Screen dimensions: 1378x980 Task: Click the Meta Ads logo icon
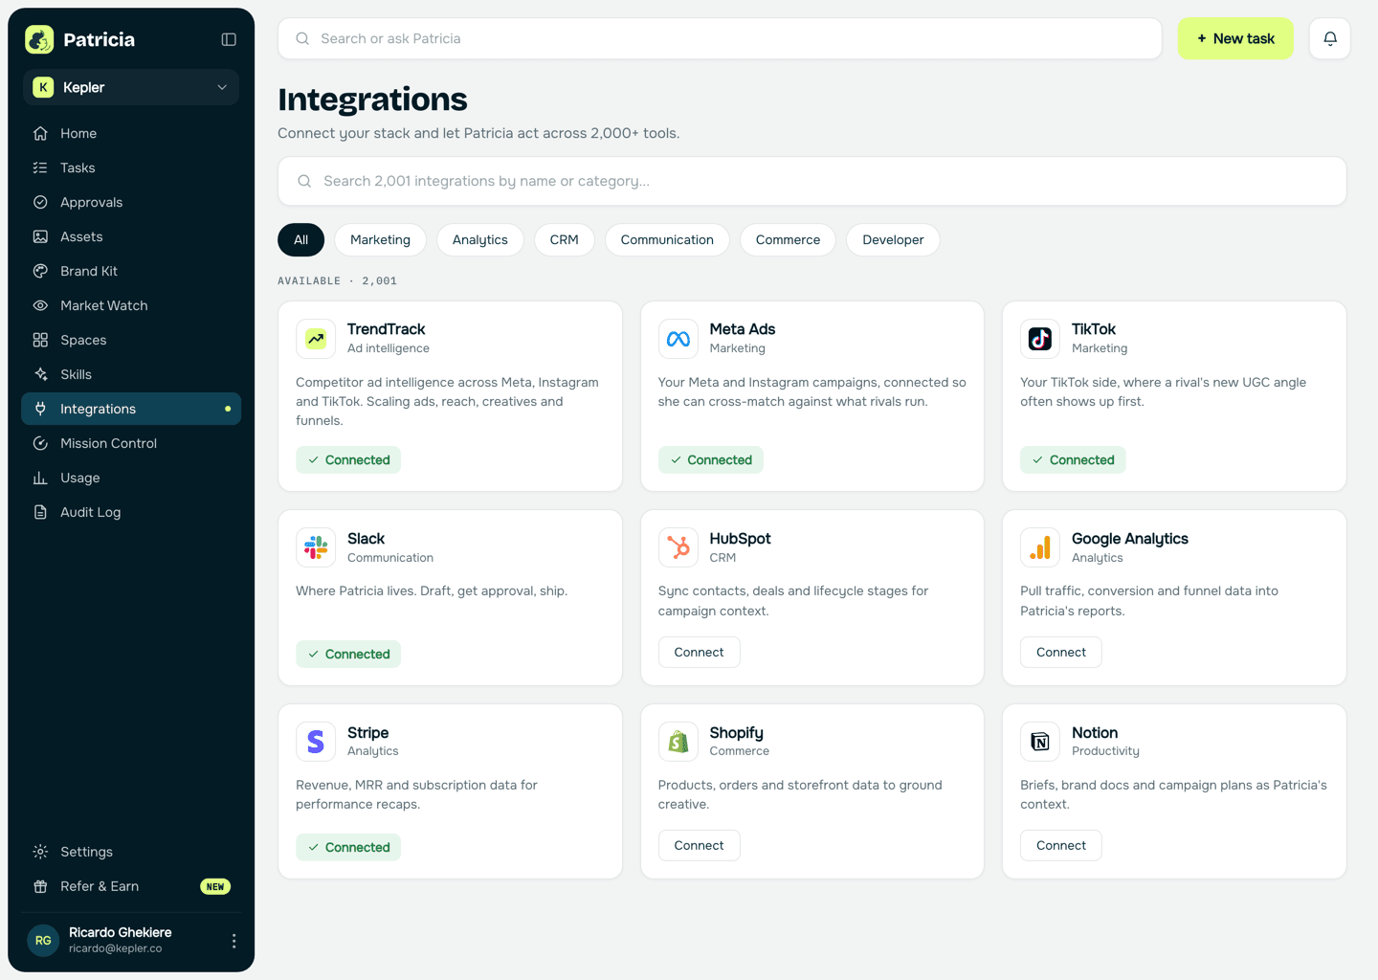pos(678,339)
